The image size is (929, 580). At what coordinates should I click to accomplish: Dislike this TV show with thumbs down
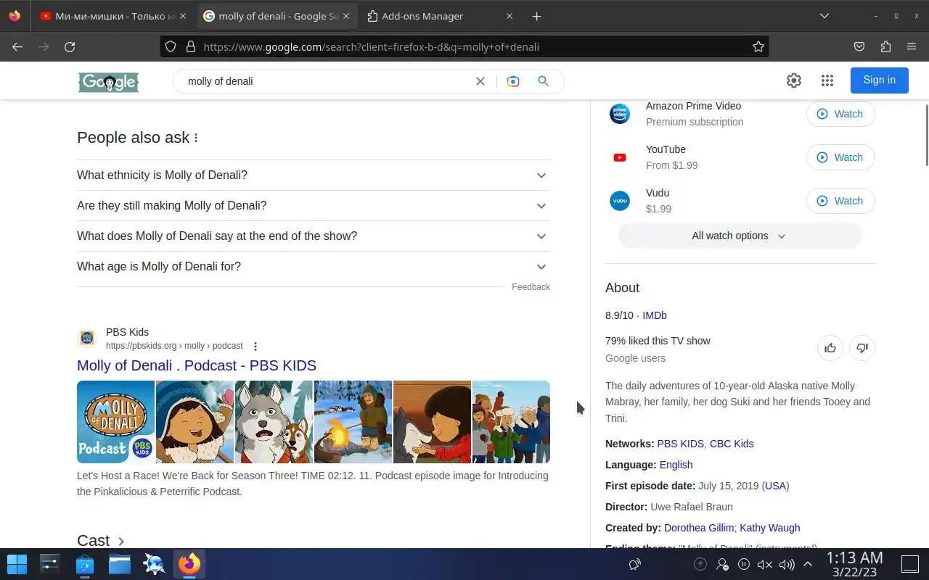(x=862, y=348)
